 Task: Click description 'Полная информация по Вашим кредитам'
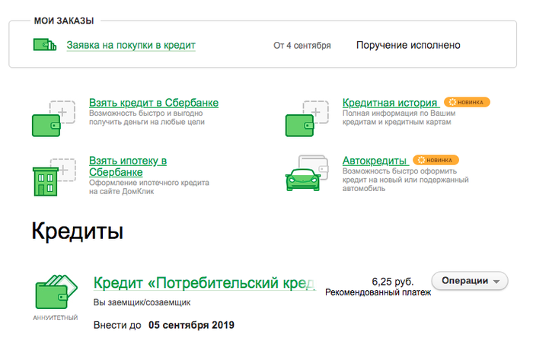399,117
